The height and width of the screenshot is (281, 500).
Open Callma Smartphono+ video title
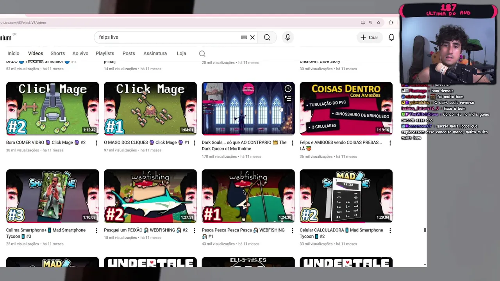tap(46, 233)
